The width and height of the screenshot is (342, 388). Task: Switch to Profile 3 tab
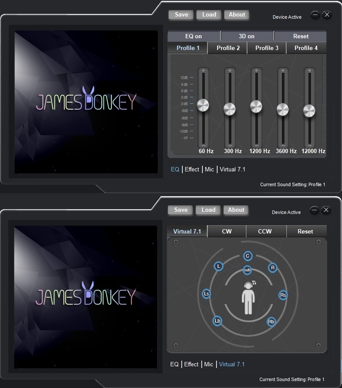267,48
